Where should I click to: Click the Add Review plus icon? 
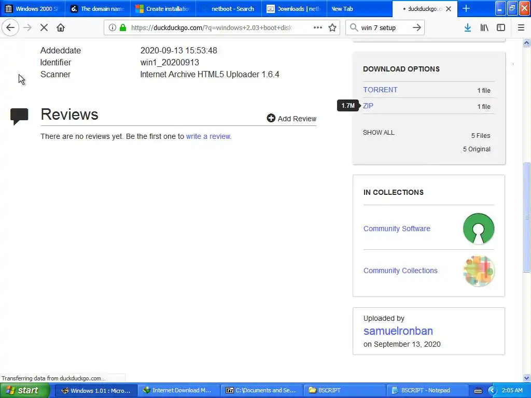click(271, 118)
